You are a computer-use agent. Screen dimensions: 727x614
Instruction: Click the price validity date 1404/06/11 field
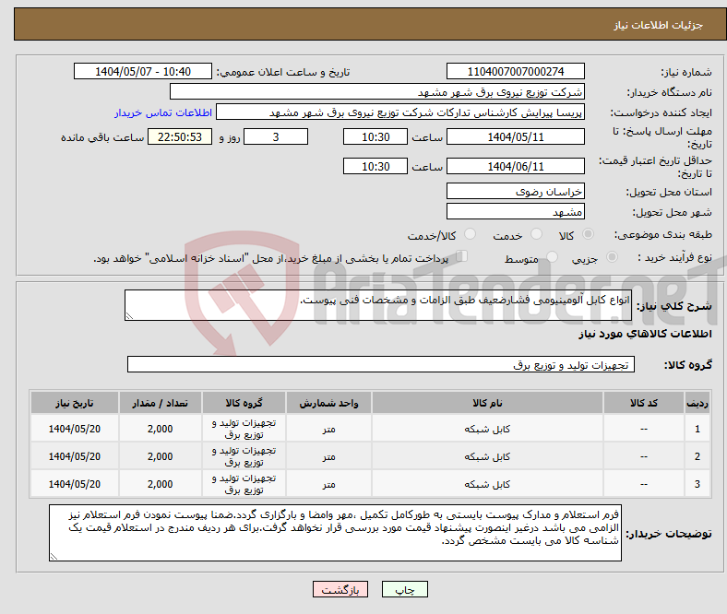tap(515, 167)
